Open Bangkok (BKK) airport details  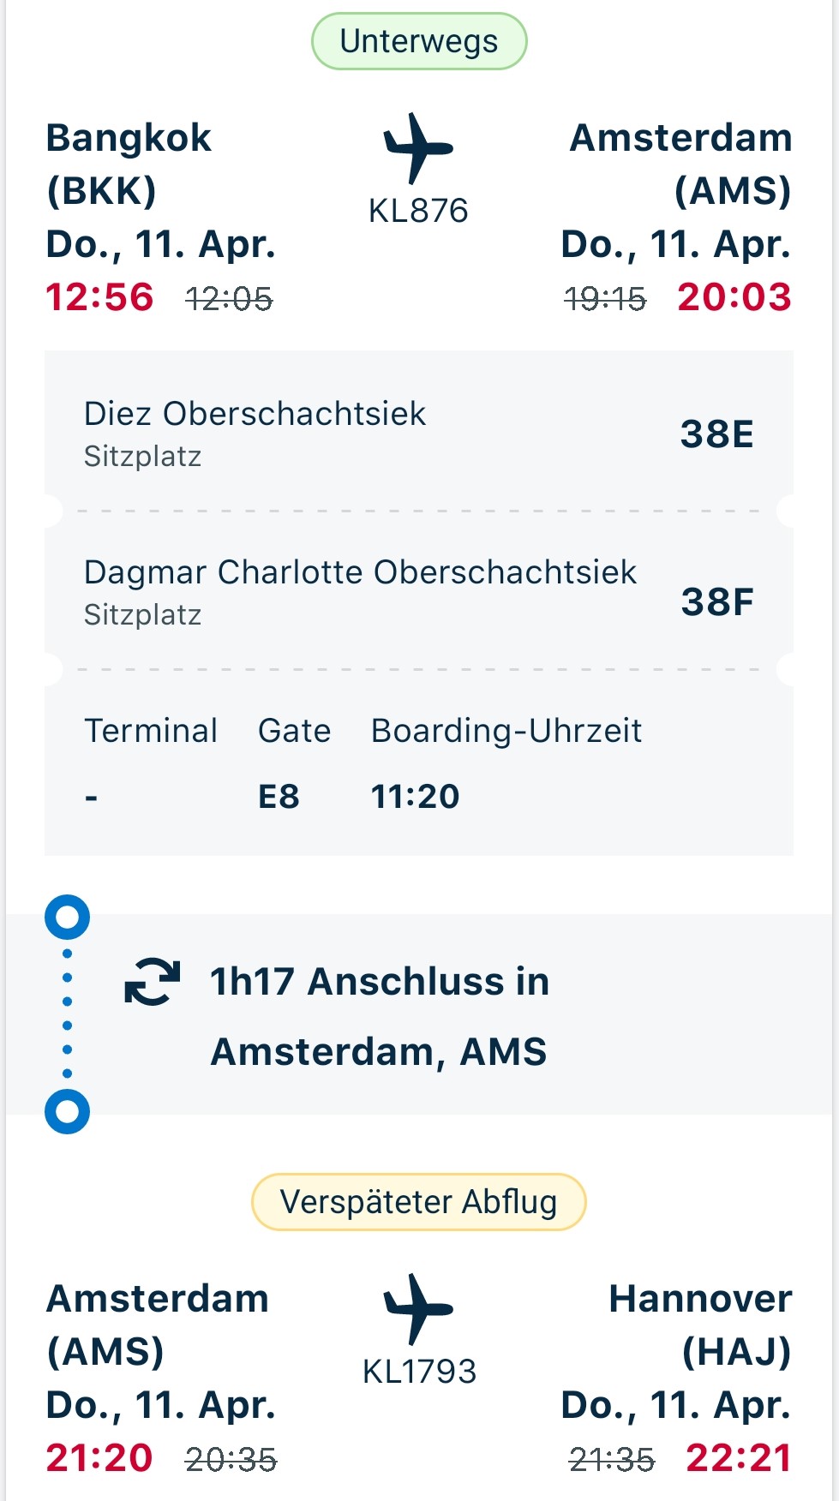tap(129, 163)
